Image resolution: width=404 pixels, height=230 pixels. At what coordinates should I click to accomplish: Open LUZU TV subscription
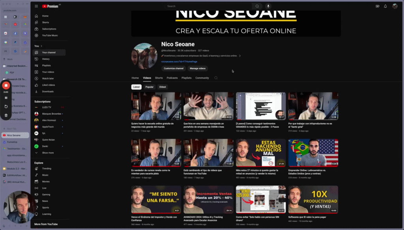click(x=49, y=107)
